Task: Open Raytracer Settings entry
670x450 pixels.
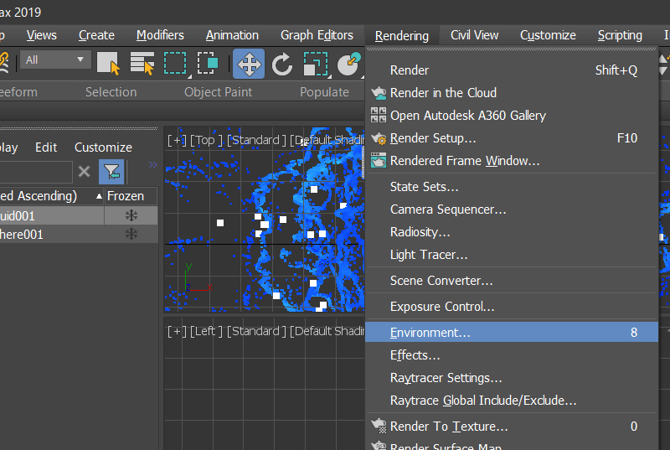Action: 512,378
